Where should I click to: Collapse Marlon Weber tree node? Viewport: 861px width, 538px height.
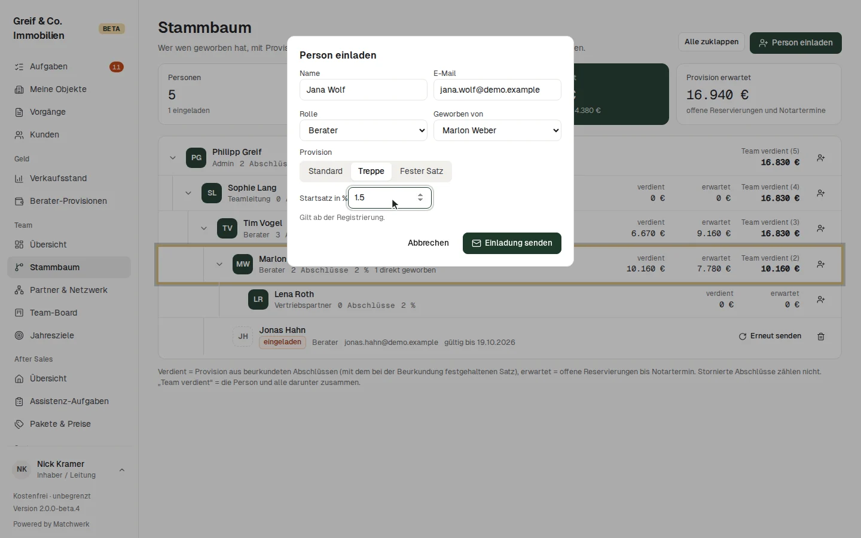(219, 264)
